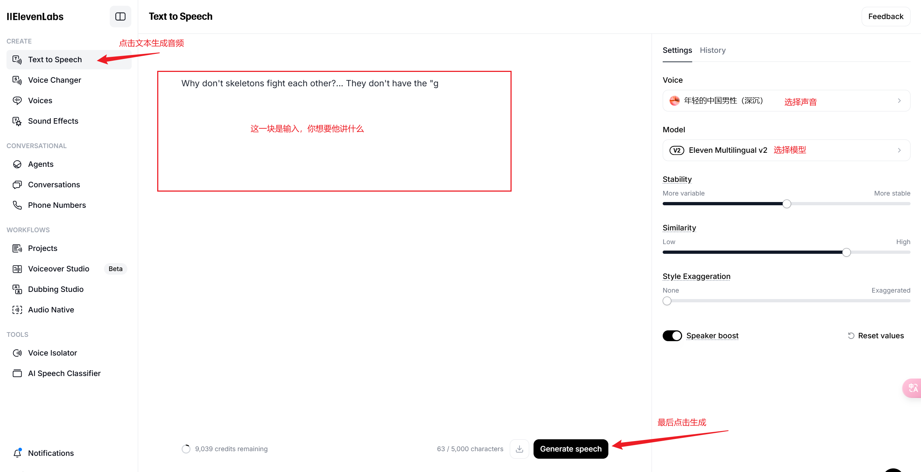Open the Notifications bell
Screen dimensions: 921x472
17,453
